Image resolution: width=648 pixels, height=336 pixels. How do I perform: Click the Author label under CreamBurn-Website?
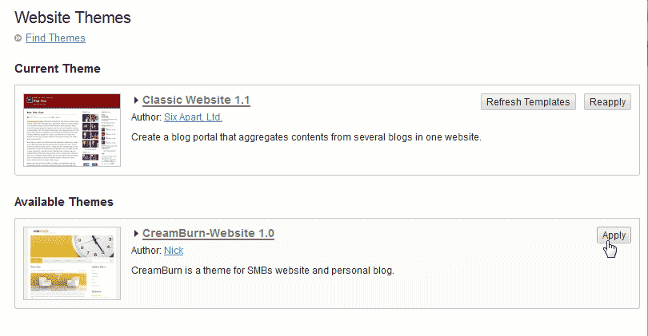coord(146,251)
